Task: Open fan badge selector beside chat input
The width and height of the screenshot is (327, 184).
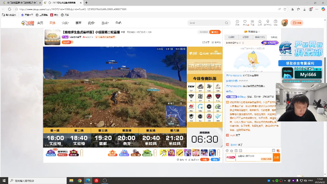Action: coord(231,157)
